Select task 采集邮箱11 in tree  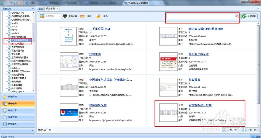(x=17, y=85)
